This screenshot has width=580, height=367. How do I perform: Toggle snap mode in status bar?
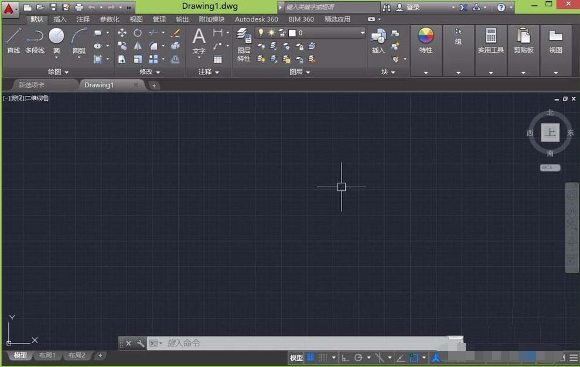(323, 358)
